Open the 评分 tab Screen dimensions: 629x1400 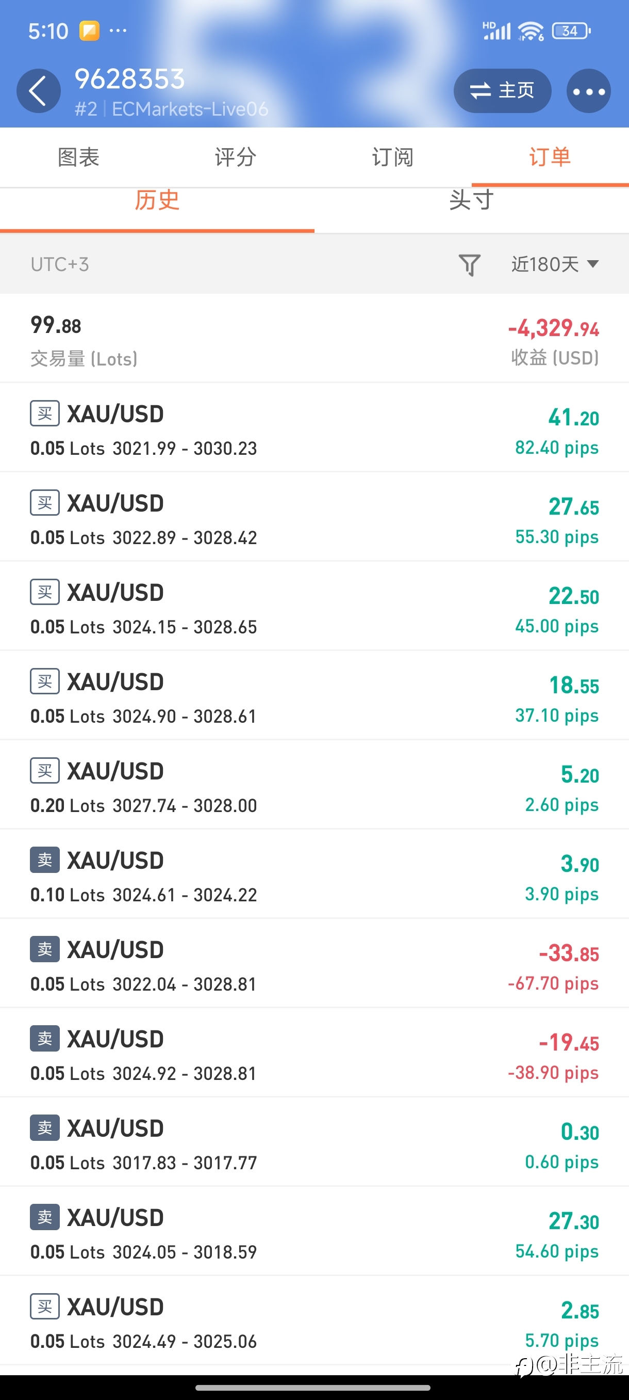(236, 157)
